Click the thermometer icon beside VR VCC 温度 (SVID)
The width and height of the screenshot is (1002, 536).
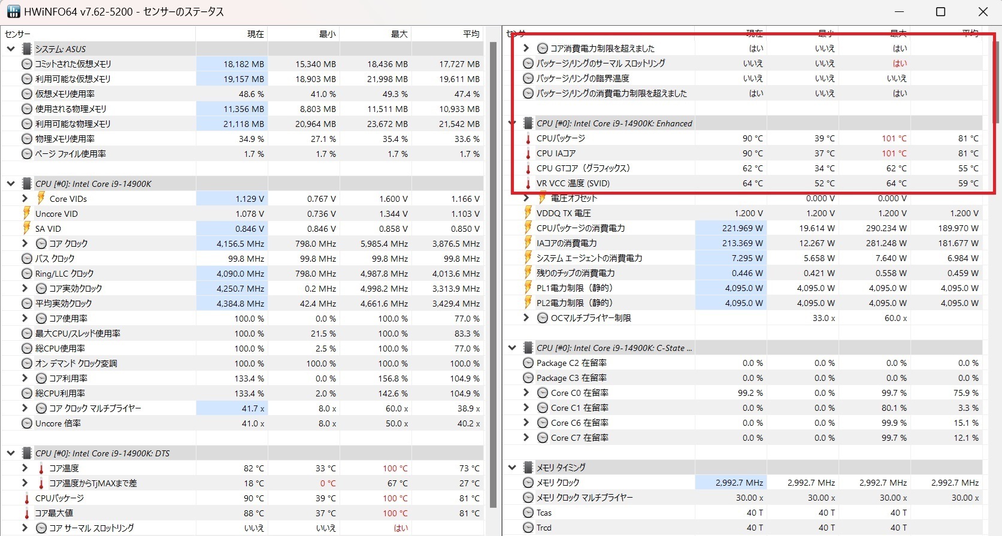tap(528, 183)
